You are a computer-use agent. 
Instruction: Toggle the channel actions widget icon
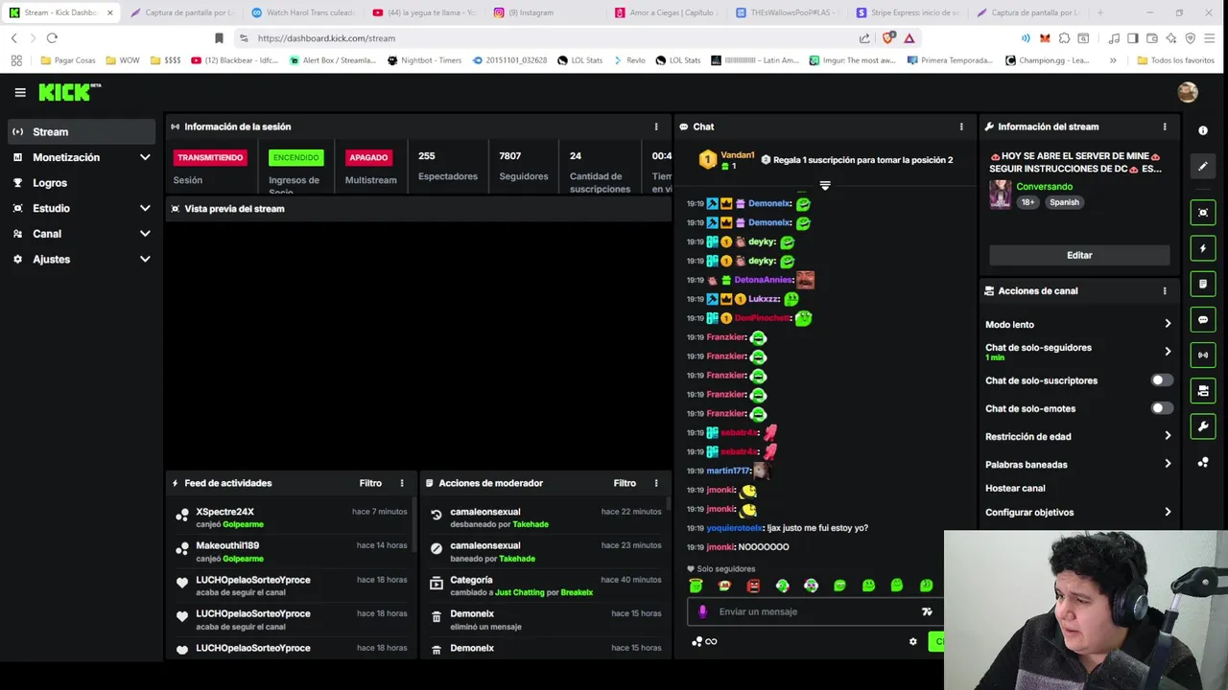tap(1203, 391)
